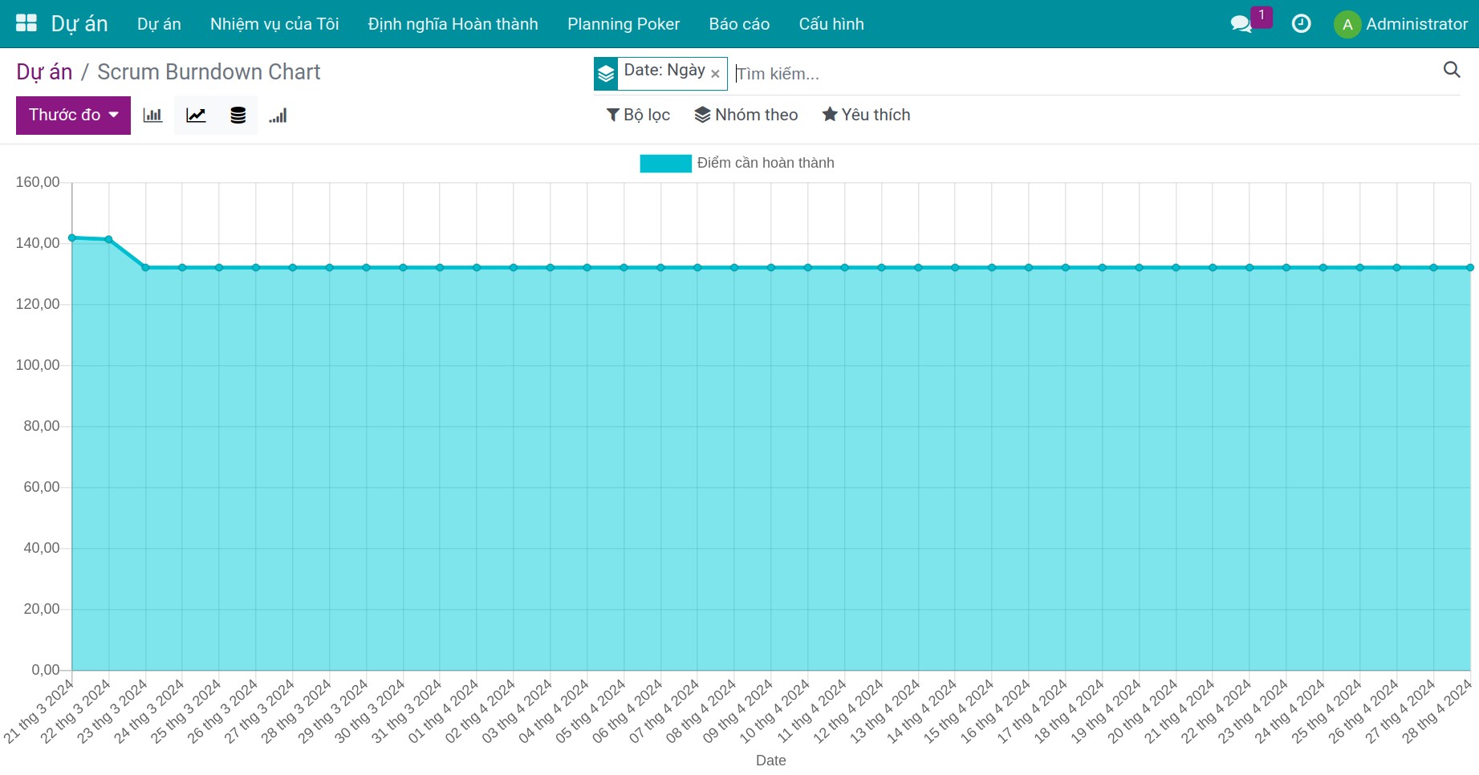Sort chart in ascending order

pyautogui.click(x=278, y=116)
